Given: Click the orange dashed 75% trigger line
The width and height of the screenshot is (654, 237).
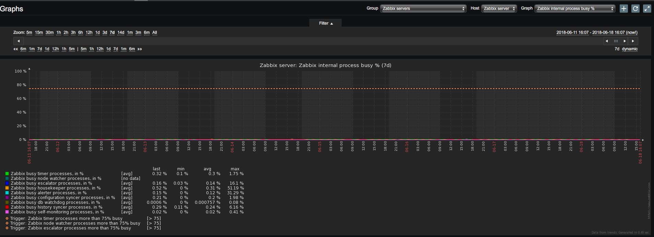Looking at the screenshot, I should point(335,89).
